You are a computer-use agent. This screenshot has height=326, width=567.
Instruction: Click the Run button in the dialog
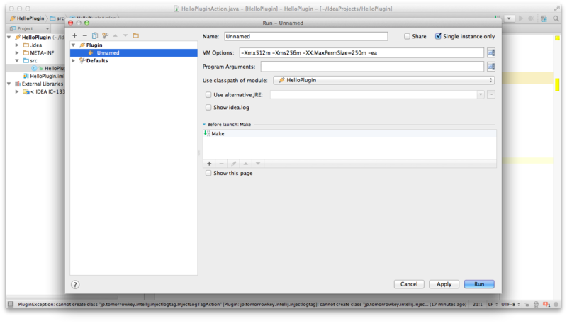(479, 284)
